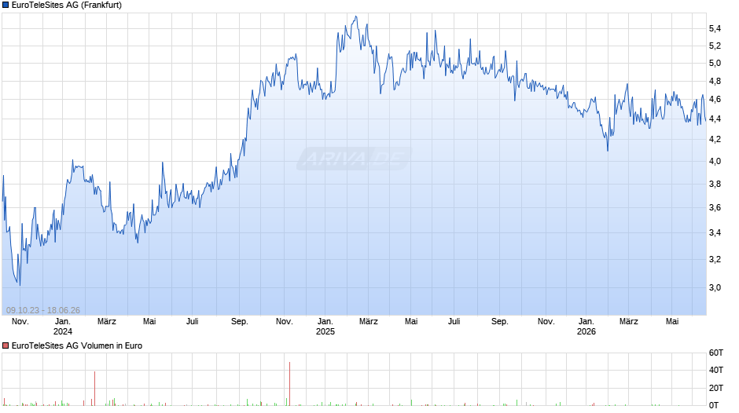This screenshot has height=413, width=739.
Task: Click the red volume spike near Feb. 2024
Action: coord(94,389)
